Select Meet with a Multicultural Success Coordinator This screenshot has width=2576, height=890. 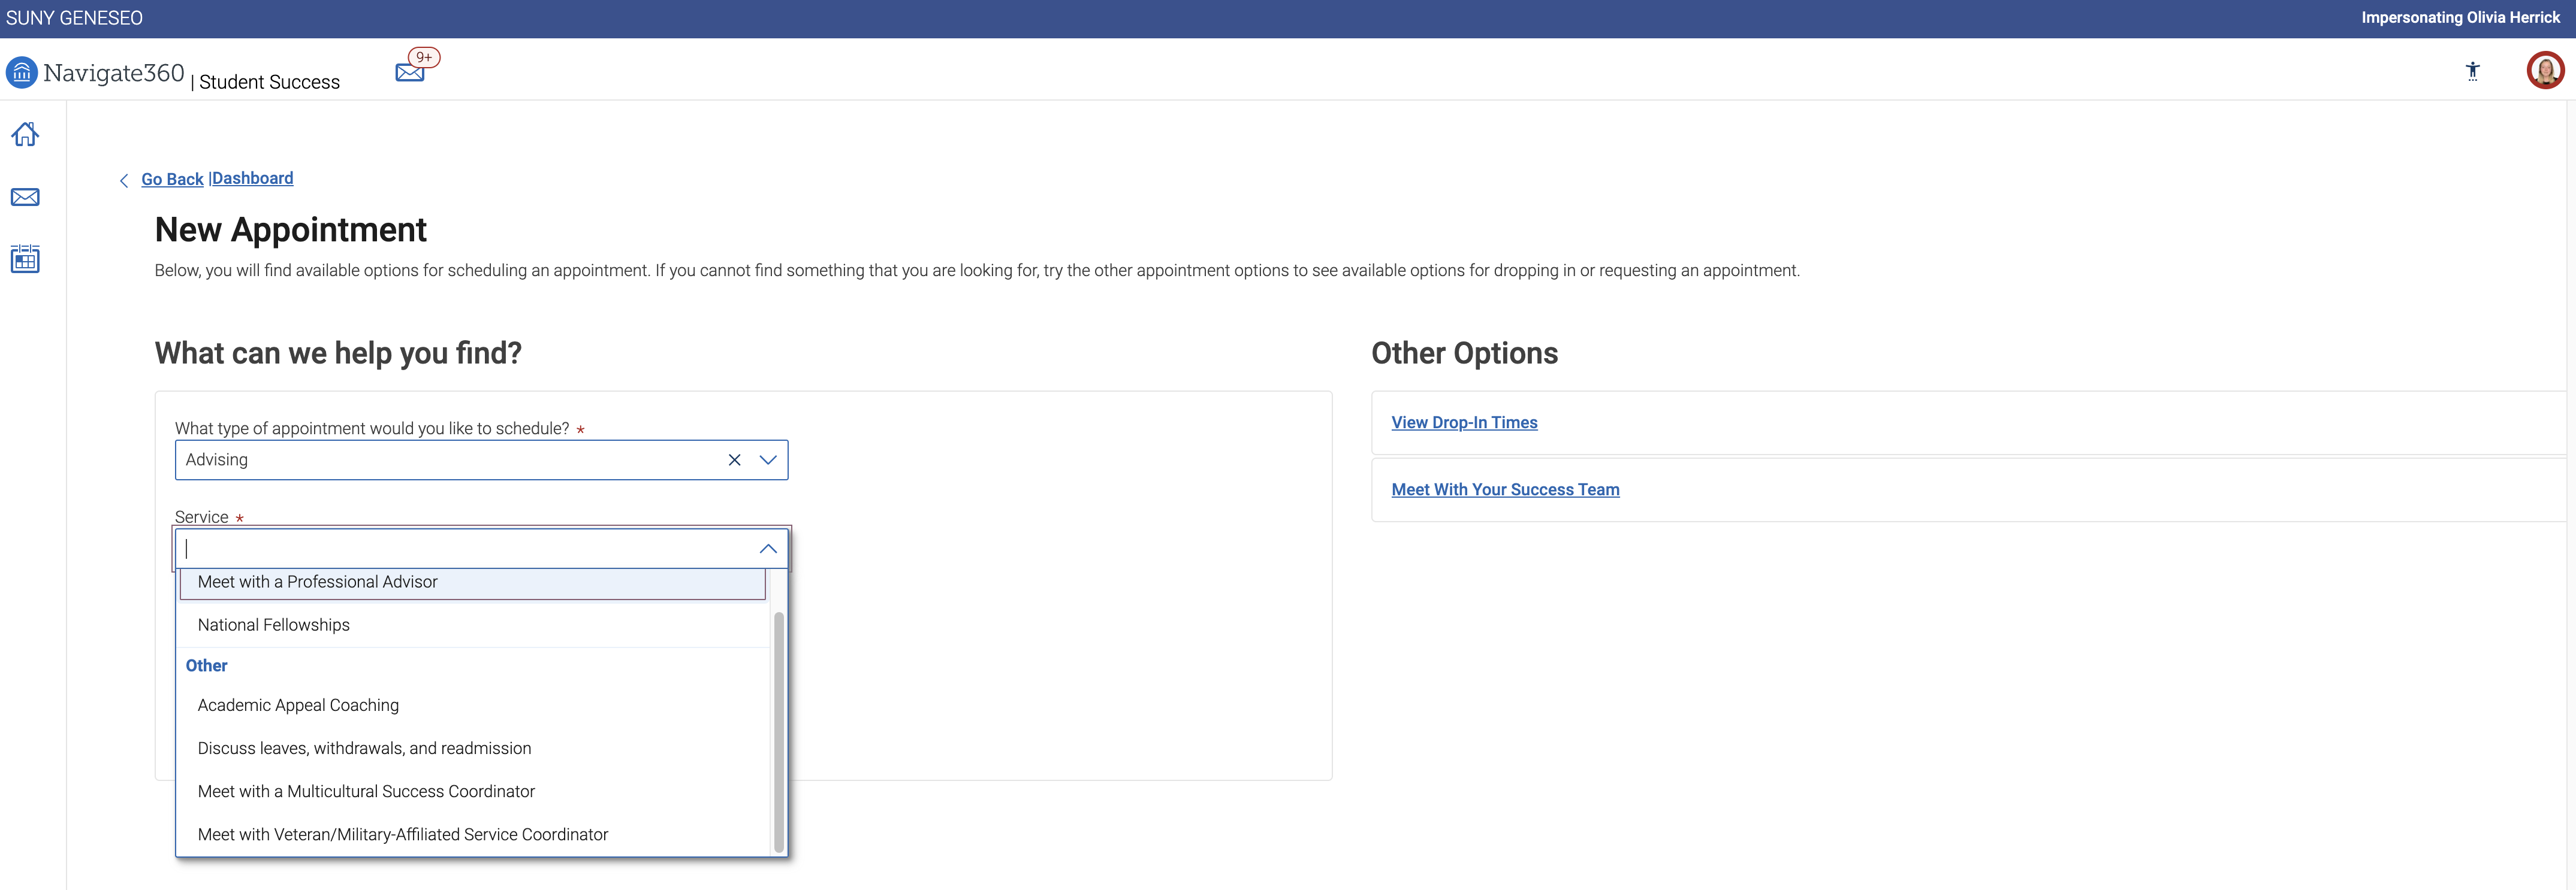[x=366, y=791]
